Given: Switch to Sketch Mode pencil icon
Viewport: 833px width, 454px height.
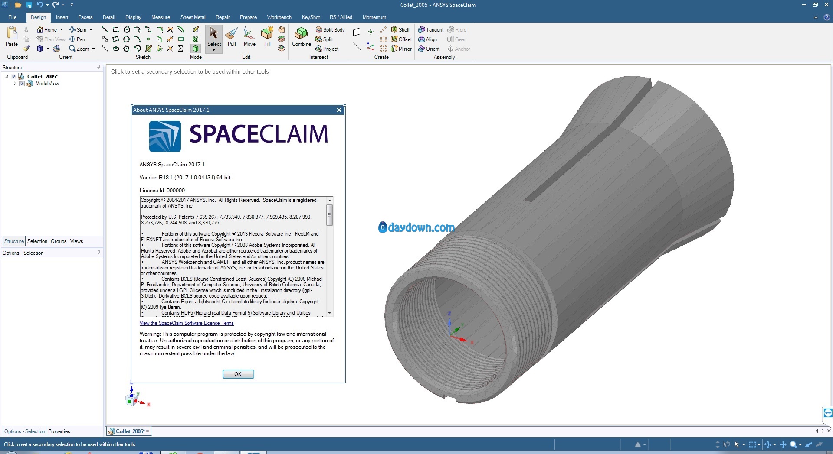Looking at the screenshot, I should (x=196, y=29).
